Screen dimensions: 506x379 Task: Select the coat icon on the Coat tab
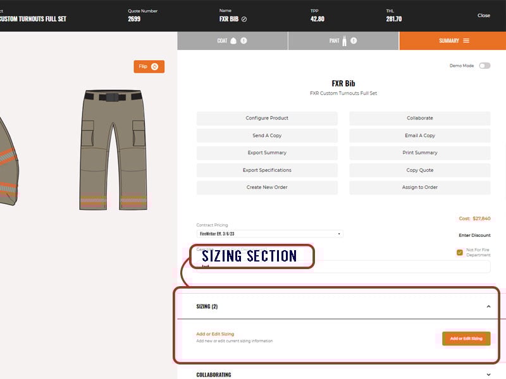pos(233,39)
